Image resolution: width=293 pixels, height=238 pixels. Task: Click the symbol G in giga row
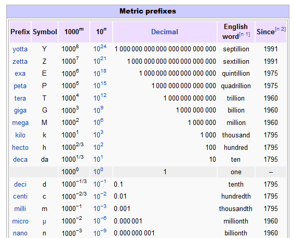click(45, 110)
